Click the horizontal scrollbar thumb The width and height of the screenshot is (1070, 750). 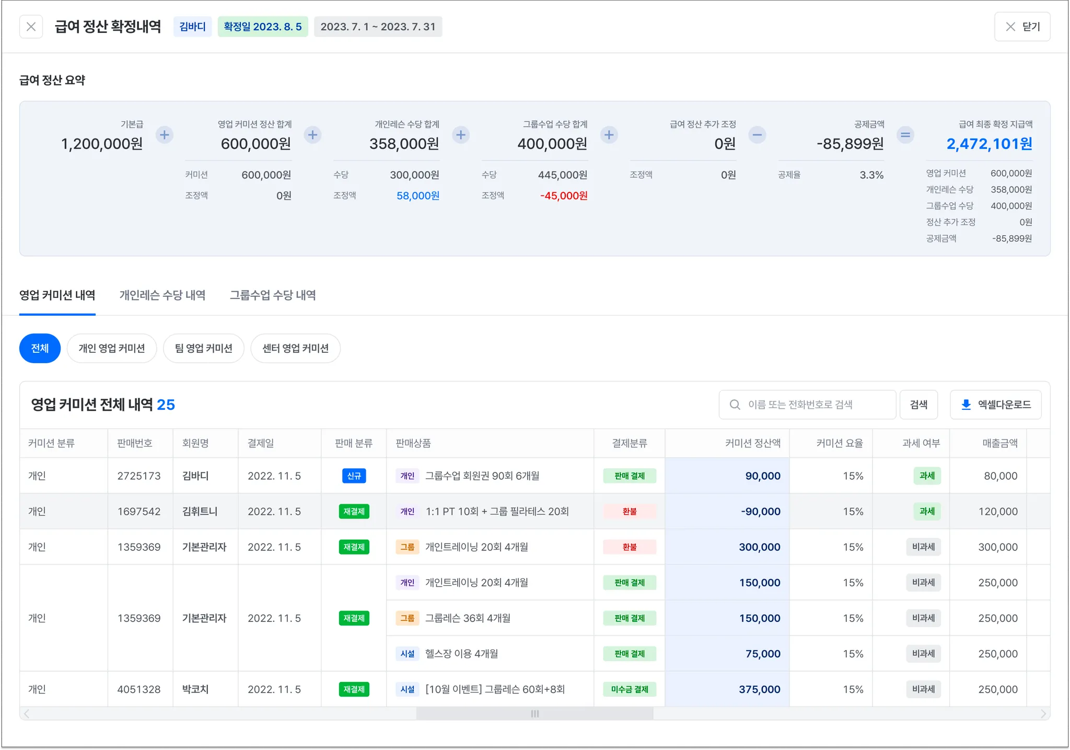tap(534, 713)
